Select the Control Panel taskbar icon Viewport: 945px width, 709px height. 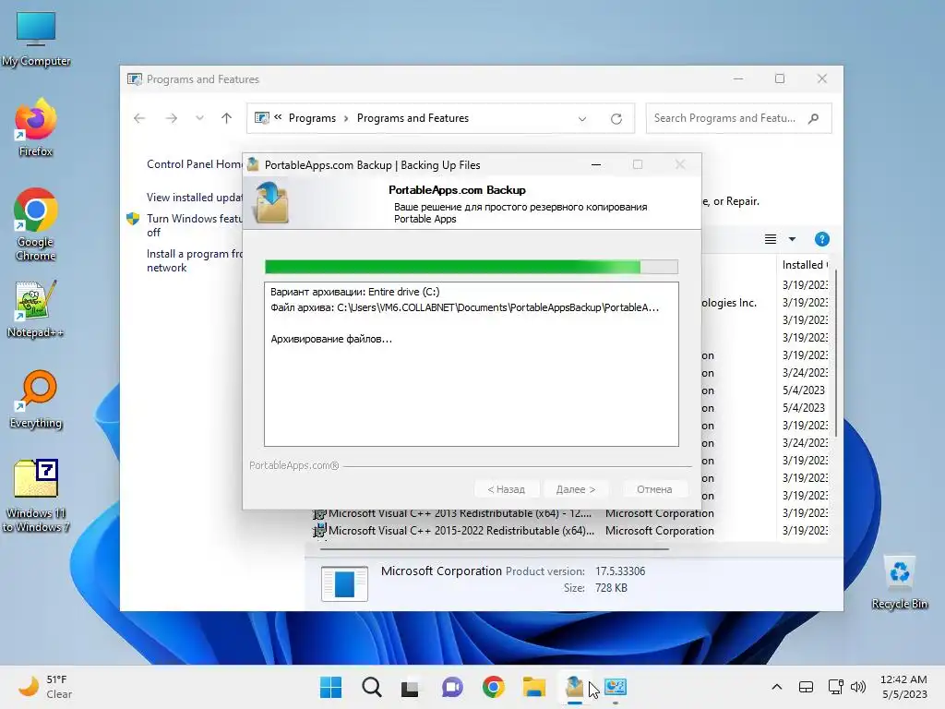pos(616,687)
